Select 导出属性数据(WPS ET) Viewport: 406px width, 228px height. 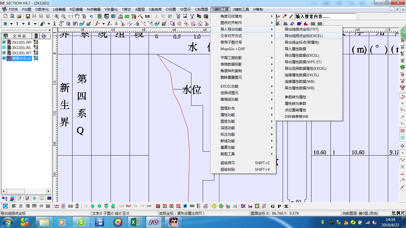click(309, 62)
